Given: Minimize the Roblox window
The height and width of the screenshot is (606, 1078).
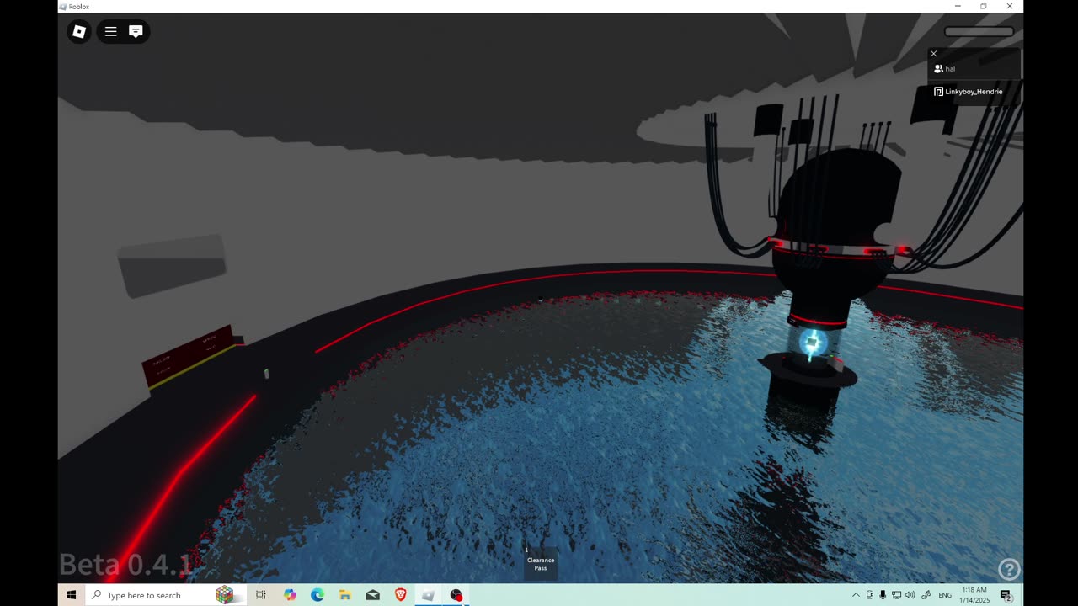Looking at the screenshot, I should (957, 6).
